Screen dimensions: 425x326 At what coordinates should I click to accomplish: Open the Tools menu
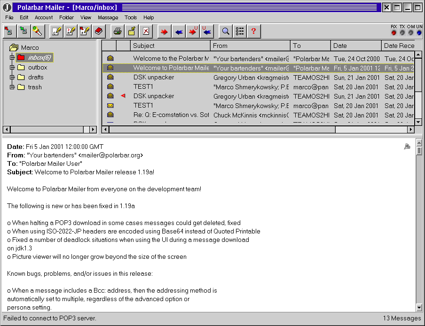pos(131,17)
